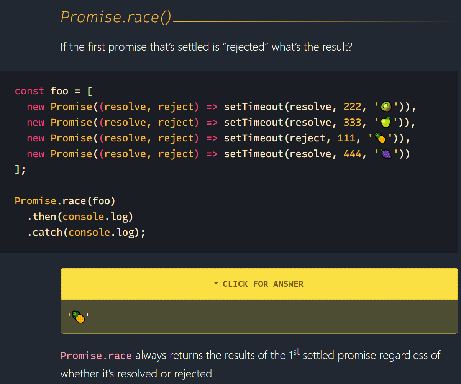Viewport: 461px width, 384px height.
Task: Click the 444 timeout value
Action: (353, 154)
